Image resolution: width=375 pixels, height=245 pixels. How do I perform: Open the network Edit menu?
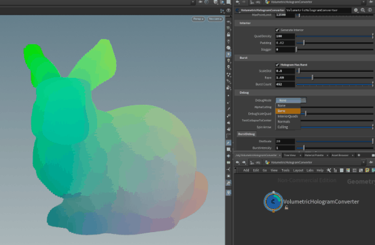coord(256,170)
